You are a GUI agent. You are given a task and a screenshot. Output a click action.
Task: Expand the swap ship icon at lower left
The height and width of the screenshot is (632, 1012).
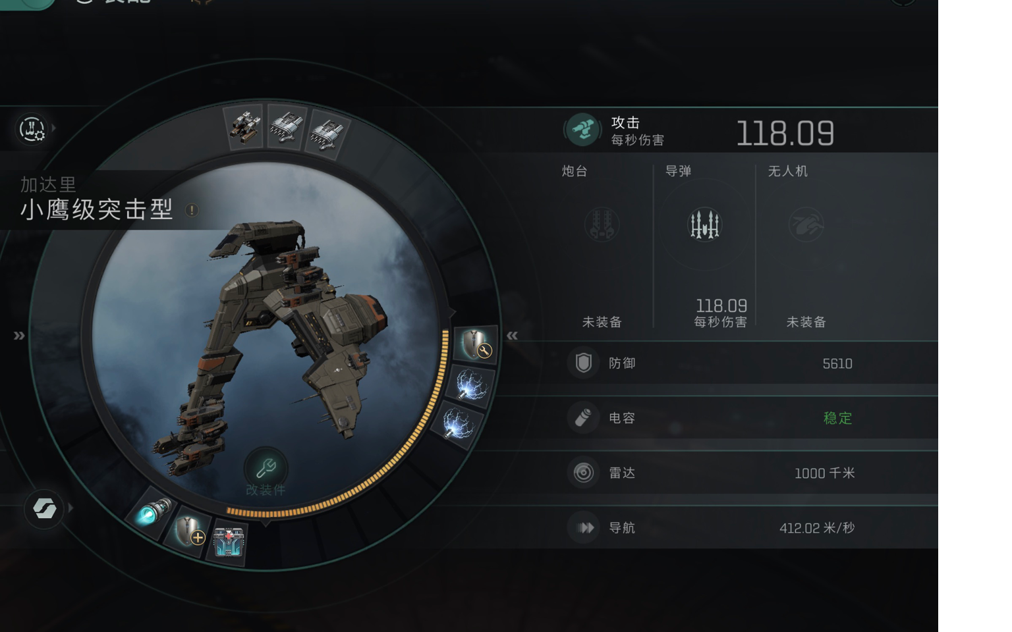point(44,508)
